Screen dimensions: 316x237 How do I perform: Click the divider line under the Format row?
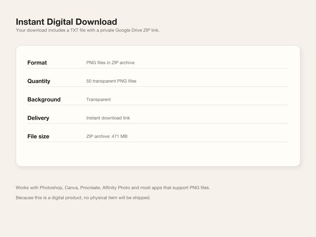pyautogui.click(x=158, y=68)
